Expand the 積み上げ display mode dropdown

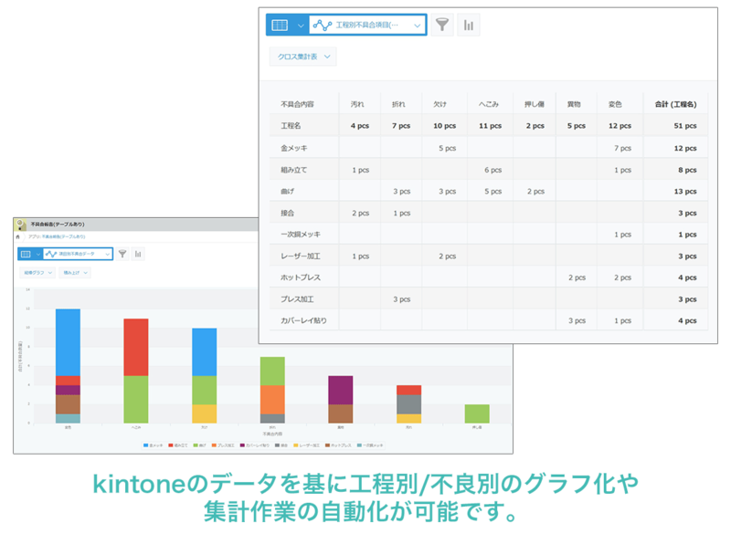[75, 273]
